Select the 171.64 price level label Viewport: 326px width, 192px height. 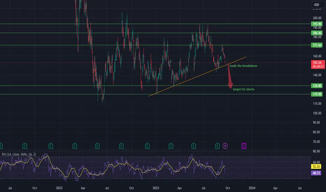(317, 45)
